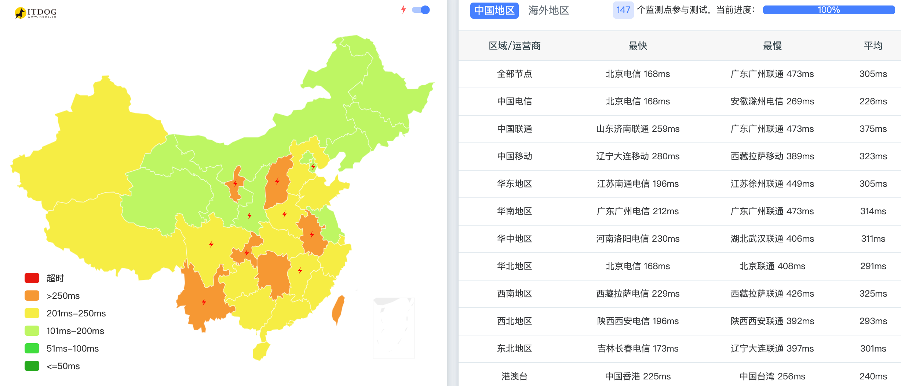Screen dimensions: 901x386
Task: Toggle the 超时 red legend swatch
Action: (x=32, y=278)
